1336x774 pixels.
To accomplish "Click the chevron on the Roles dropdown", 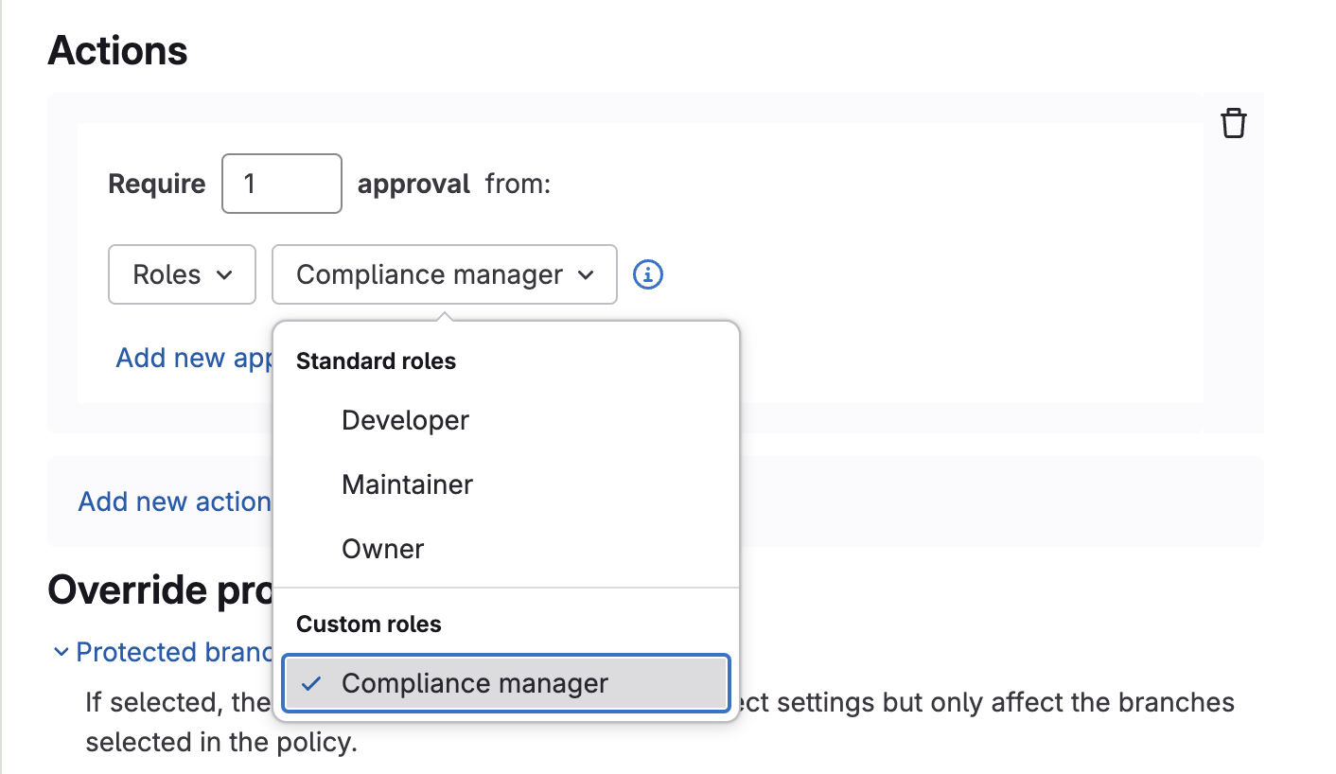I will point(226,274).
